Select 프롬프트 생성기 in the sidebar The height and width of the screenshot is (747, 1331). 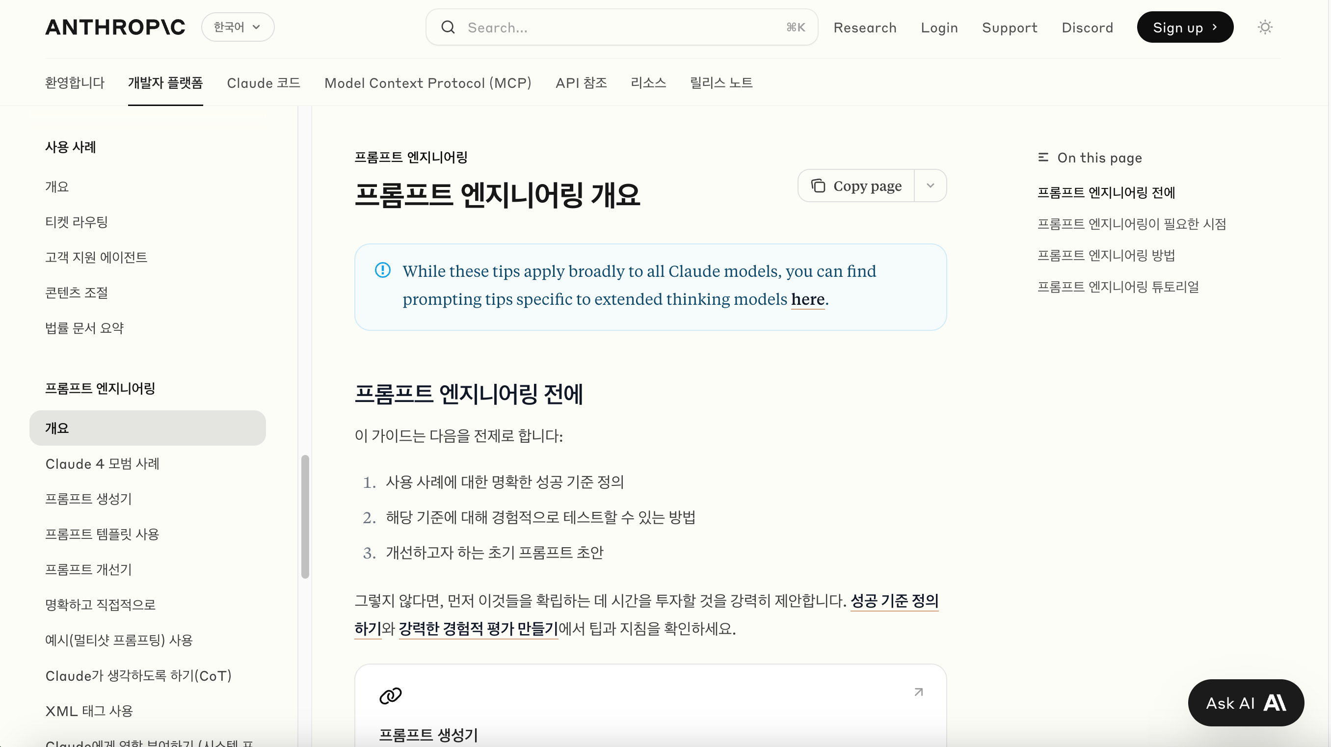coord(88,499)
